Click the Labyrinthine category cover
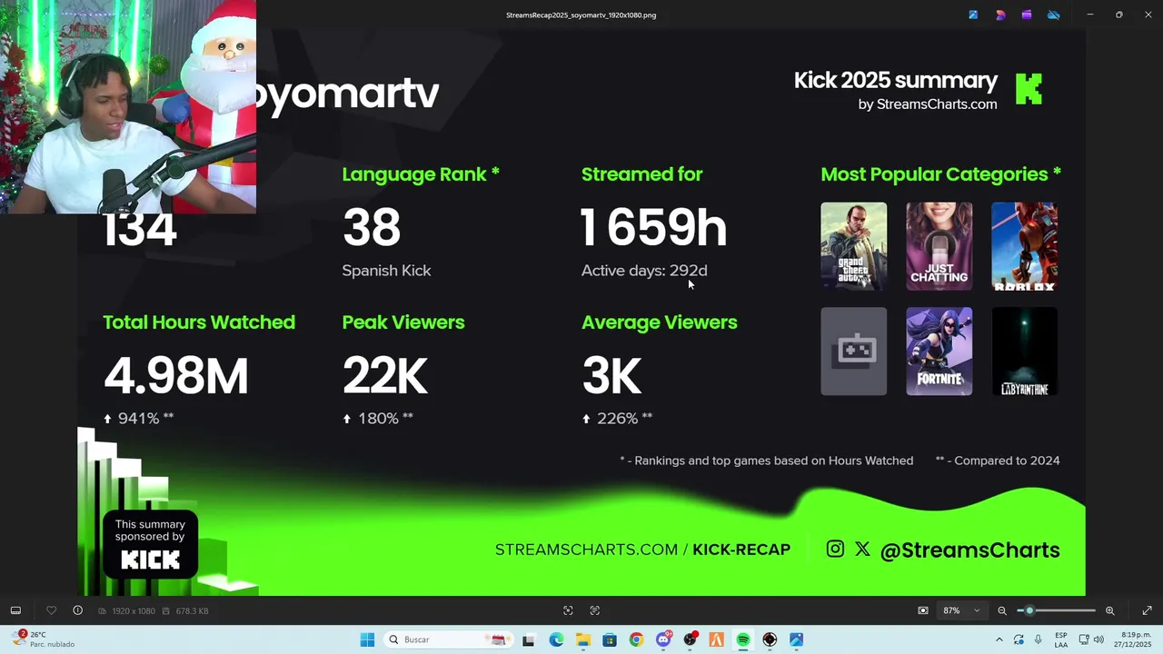 (1025, 352)
